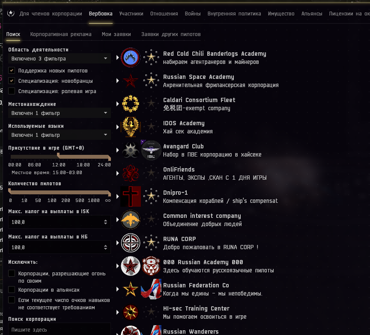Switch to the Участники tab

(x=131, y=14)
